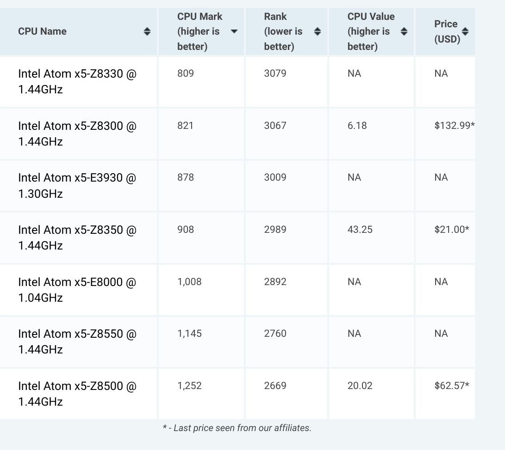Open the Intel Atom x5-Z8330 entry
Image resolution: width=505 pixels, height=450 pixels.
77,81
